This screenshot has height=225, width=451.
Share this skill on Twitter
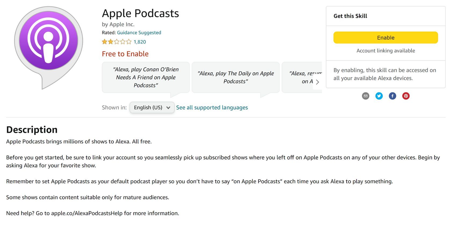click(x=379, y=96)
